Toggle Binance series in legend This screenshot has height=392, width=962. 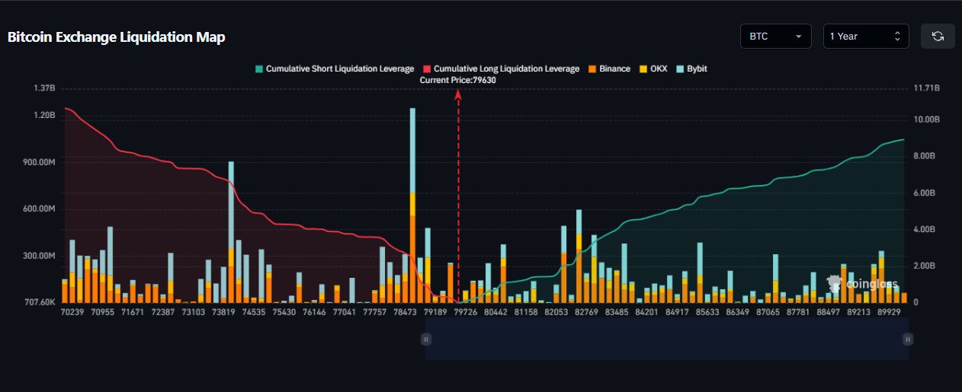(x=608, y=69)
